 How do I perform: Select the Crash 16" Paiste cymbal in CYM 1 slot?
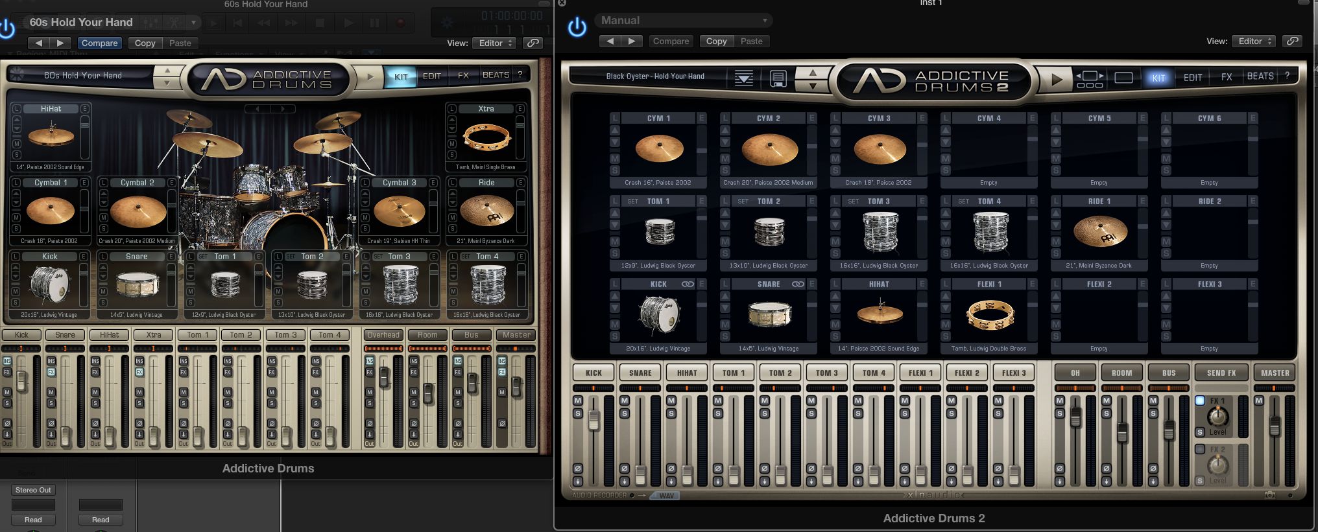click(659, 149)
